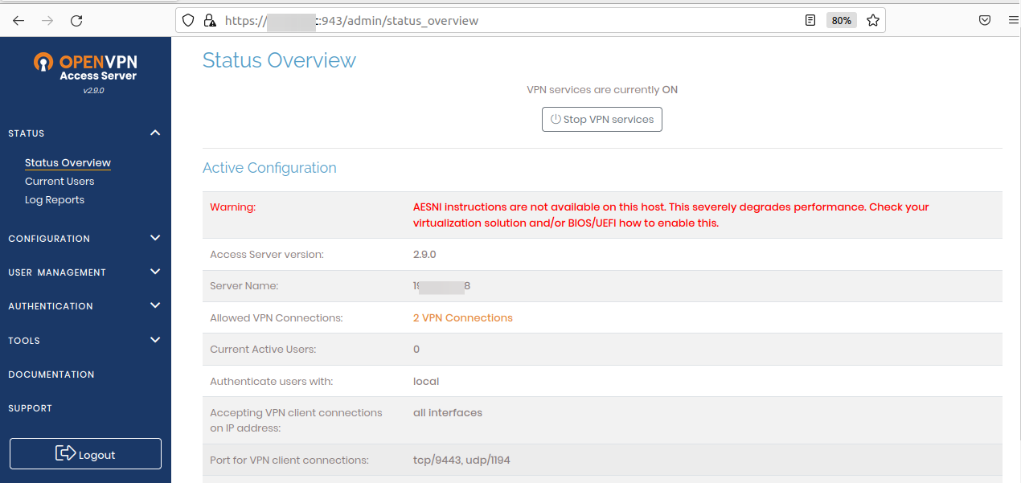Select Access Server version value 2.9.0

pyautogui.click(x=424, y=254)
